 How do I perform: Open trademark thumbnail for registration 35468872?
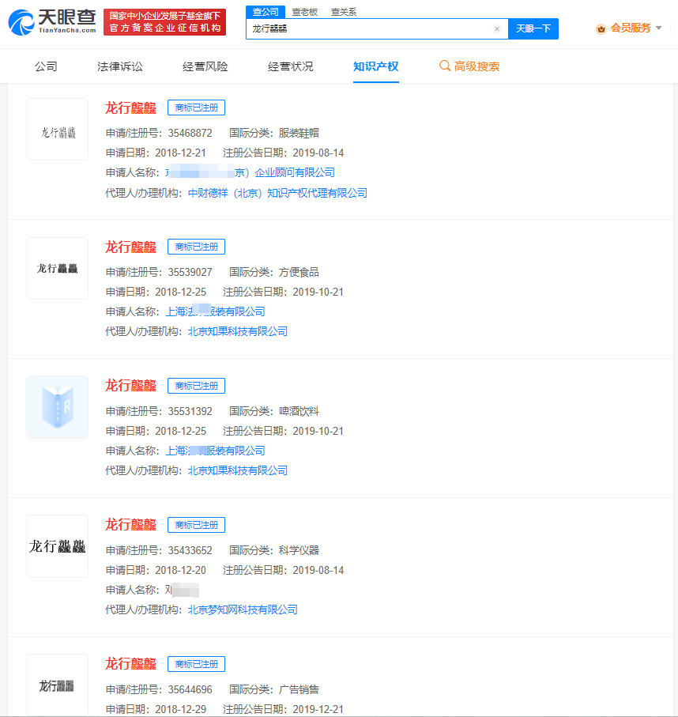57,130
